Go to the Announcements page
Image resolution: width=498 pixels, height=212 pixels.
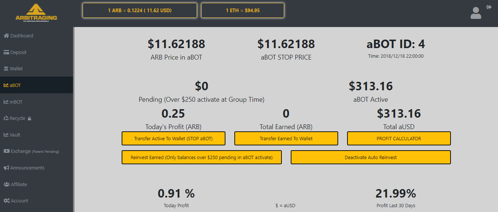click(27, 168)
